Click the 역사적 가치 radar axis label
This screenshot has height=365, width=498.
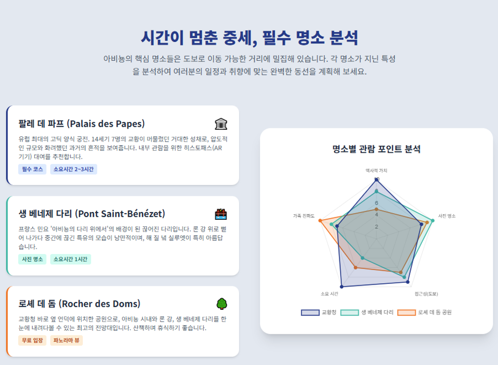point(376,171)
